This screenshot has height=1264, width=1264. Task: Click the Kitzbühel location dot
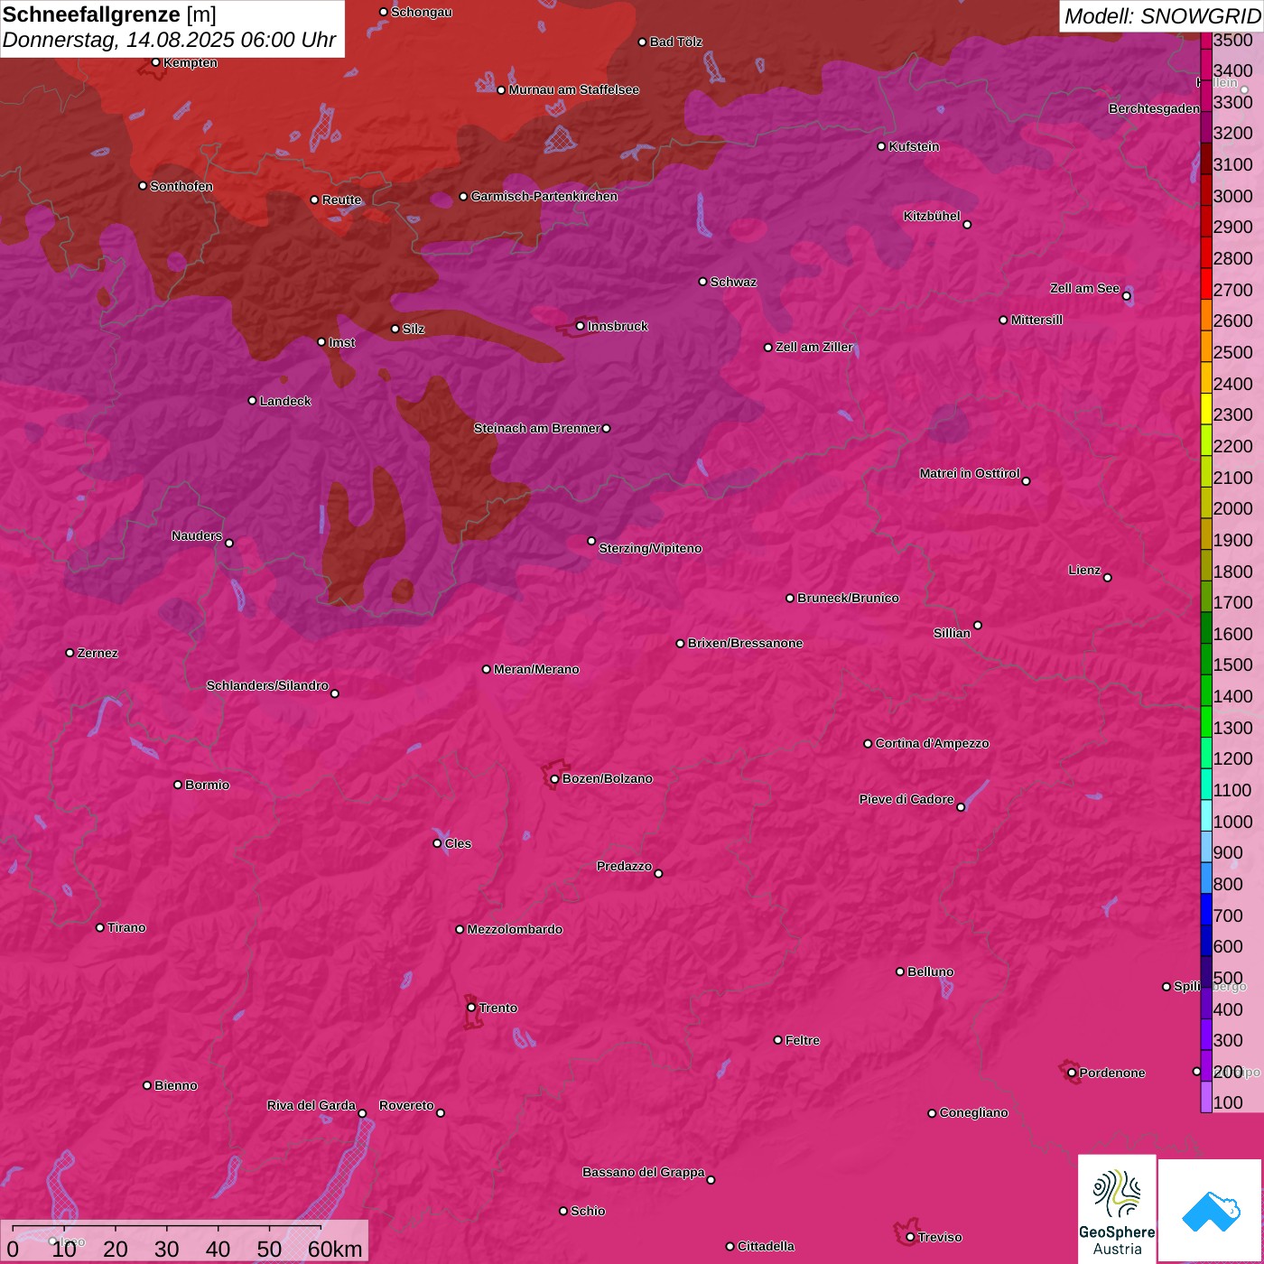click(967, 225)
